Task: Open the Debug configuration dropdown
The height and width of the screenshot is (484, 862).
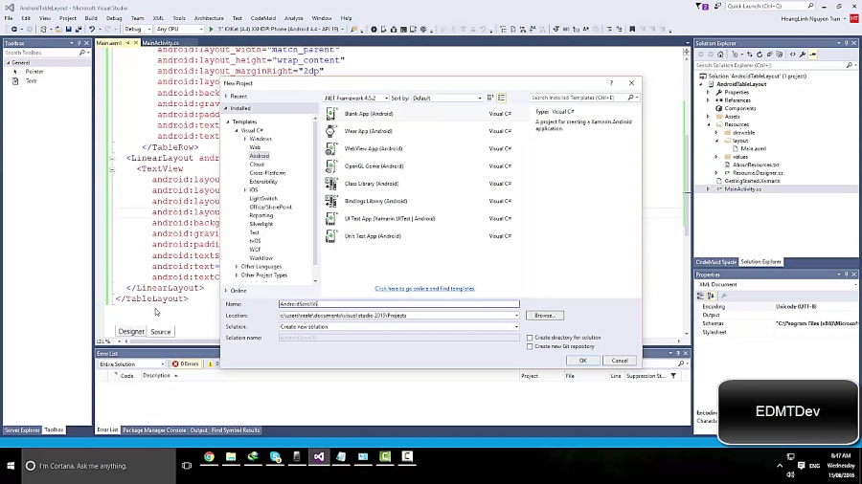Action: 138,29
